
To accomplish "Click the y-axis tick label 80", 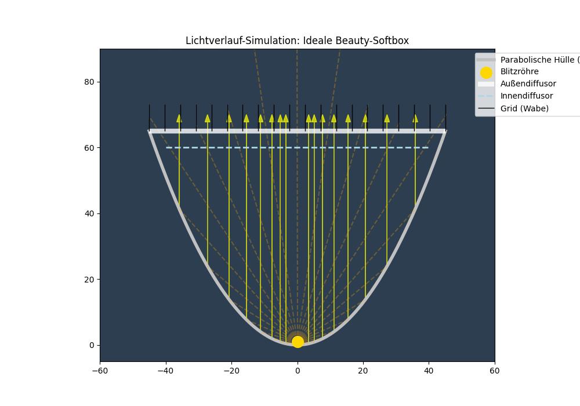I will point(89,82).
